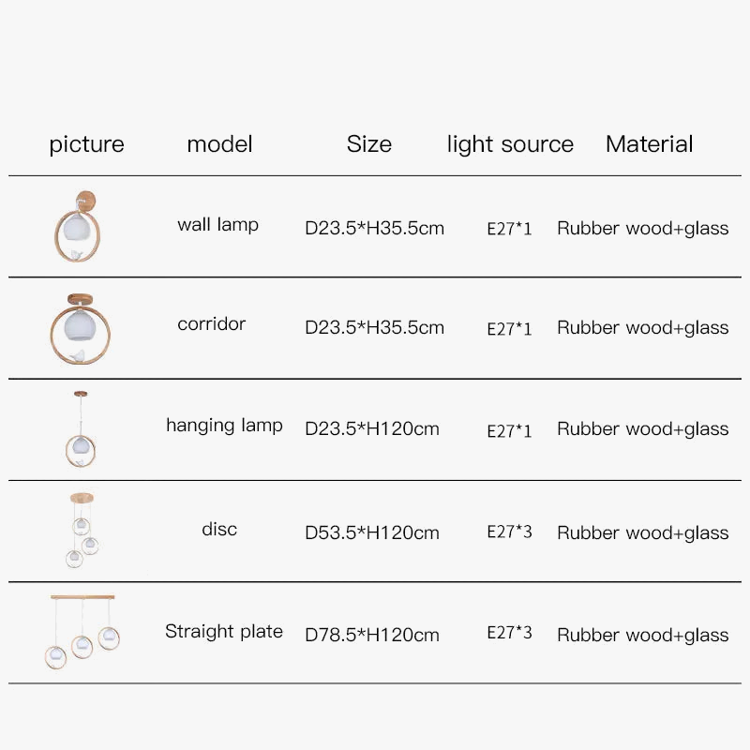Select the D78.5*H120cm size text

pos(372,635)
